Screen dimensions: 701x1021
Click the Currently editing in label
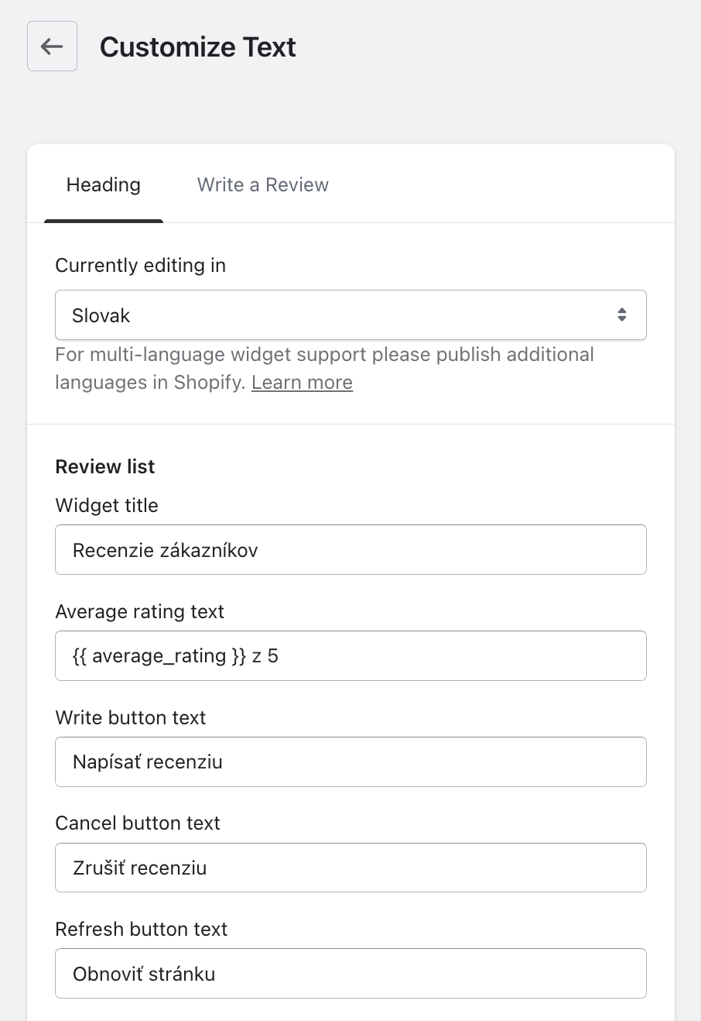(141, 266)
